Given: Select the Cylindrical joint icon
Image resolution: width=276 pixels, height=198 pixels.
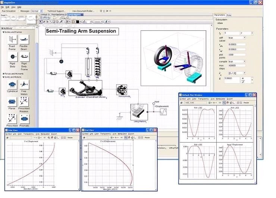Looking at the screenshot, I should (12, 84).
